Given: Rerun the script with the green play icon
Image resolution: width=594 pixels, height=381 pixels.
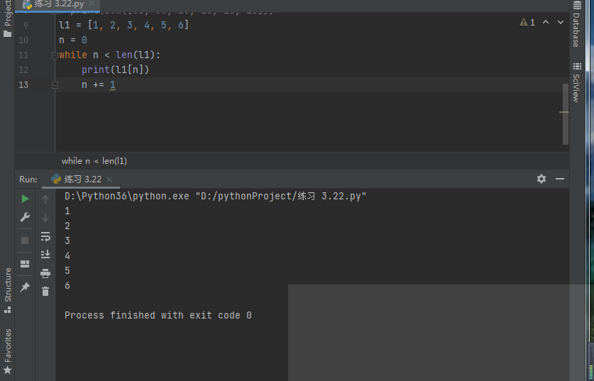Looking at the screenshot, I should coord(25,199).
